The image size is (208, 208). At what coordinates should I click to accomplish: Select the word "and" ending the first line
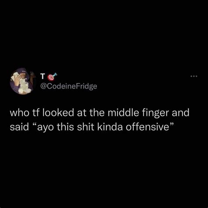181,113
